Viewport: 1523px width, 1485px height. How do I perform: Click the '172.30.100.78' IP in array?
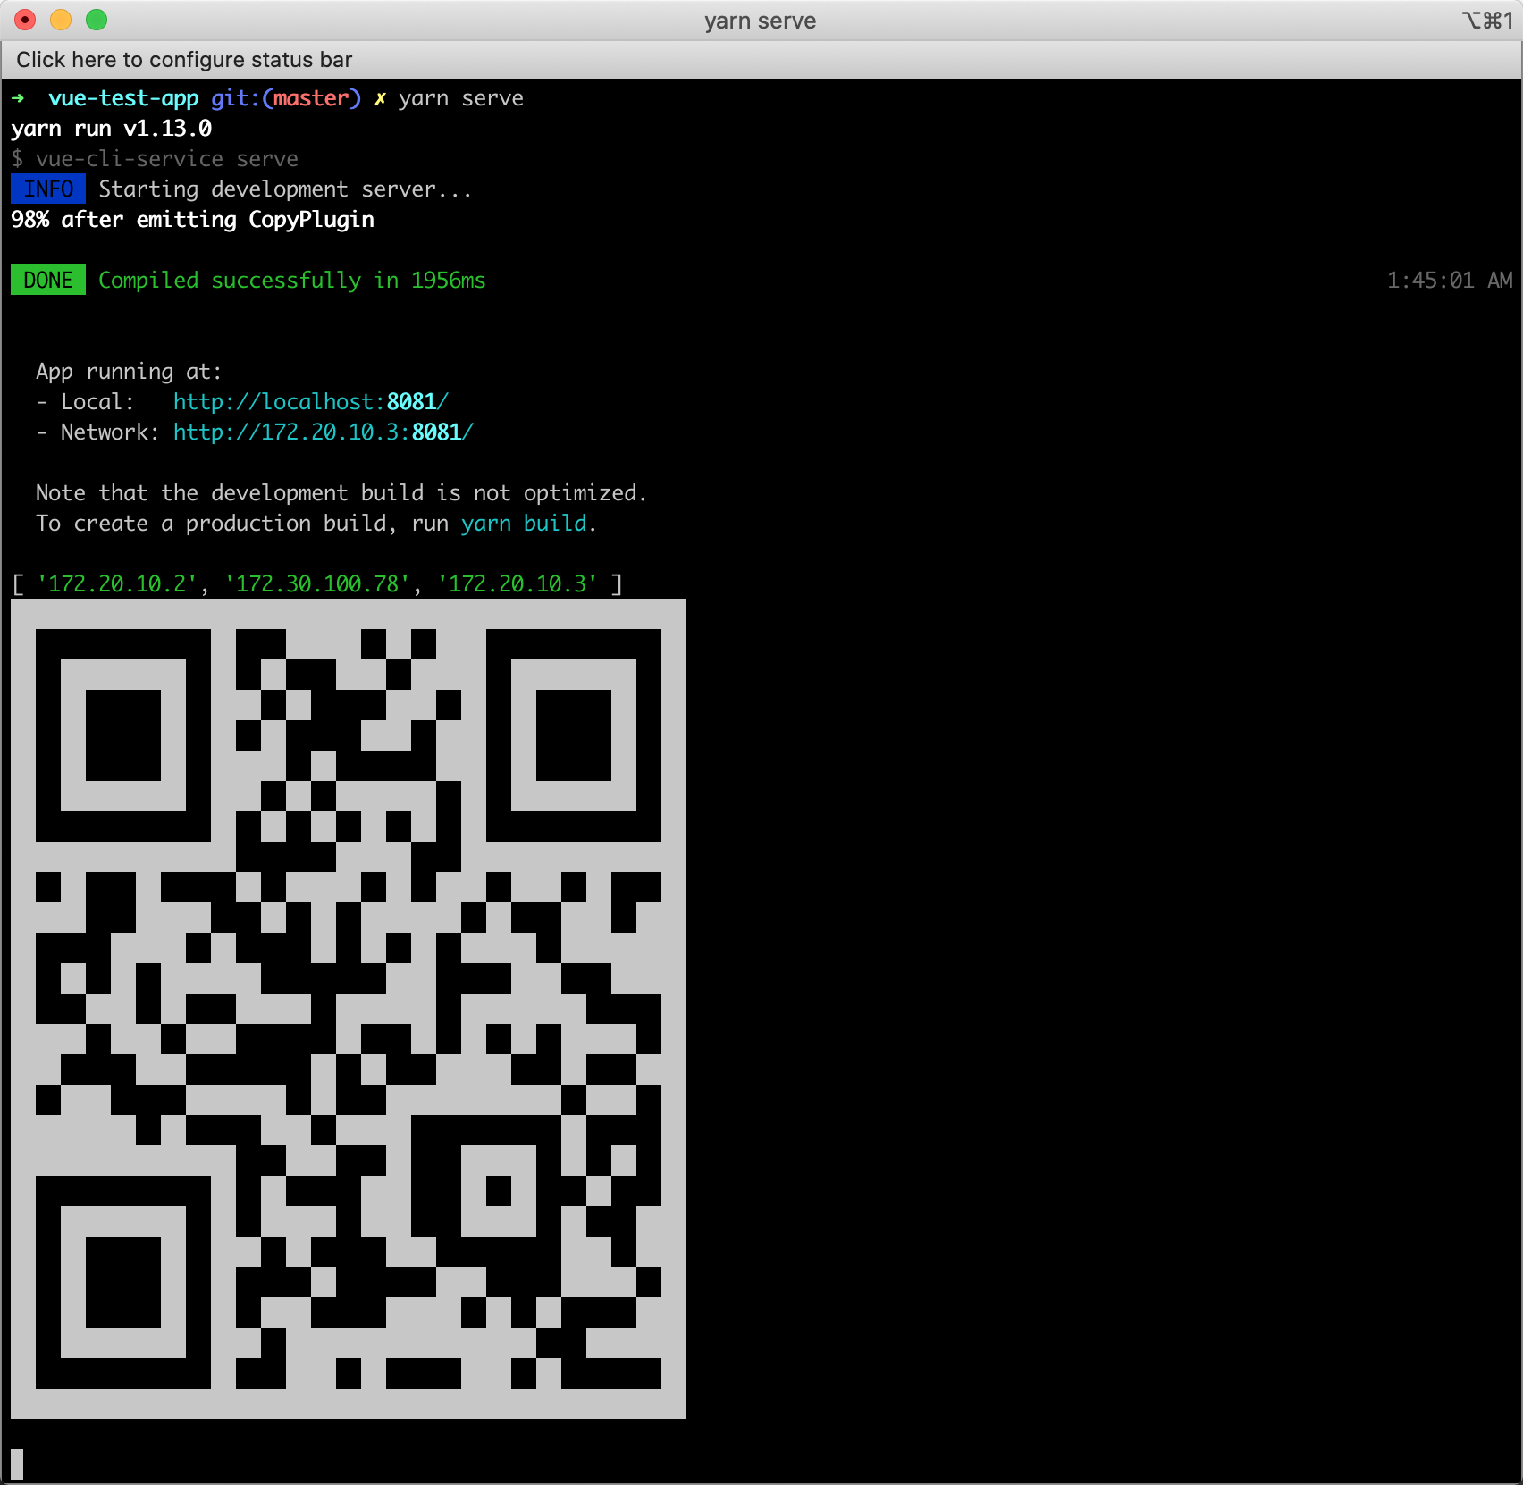coord(316,584)
